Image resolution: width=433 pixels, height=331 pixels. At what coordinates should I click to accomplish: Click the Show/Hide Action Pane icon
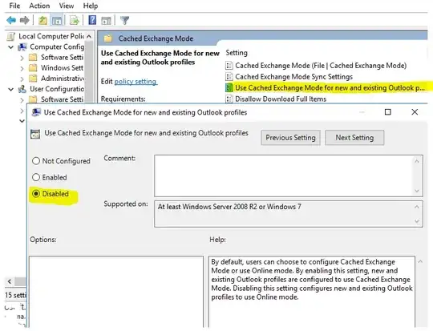(106, 20)
